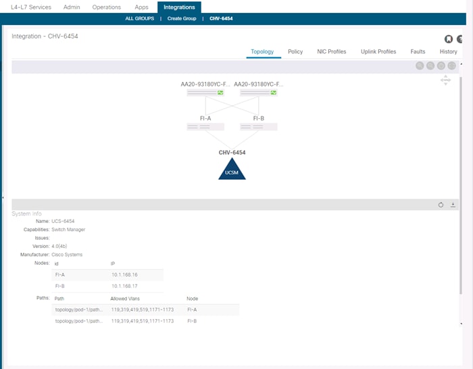Click the Allowed Vlans column header
Screen dimensions: 473x369
(125, 299)
